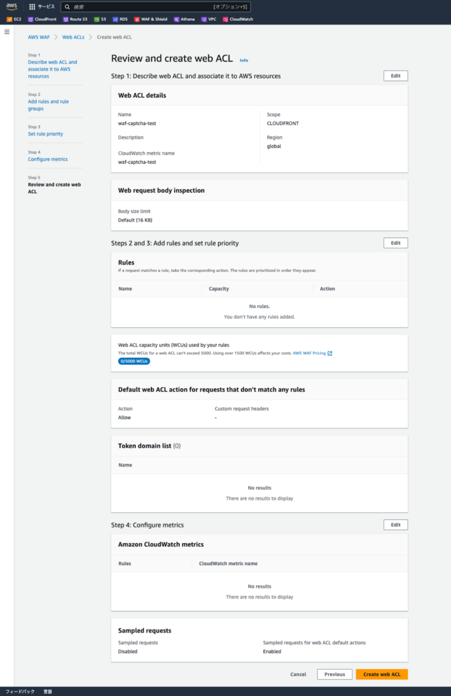Open CloudWatch shortcut icon
The image size is (451, 696).
pos(225,19)
